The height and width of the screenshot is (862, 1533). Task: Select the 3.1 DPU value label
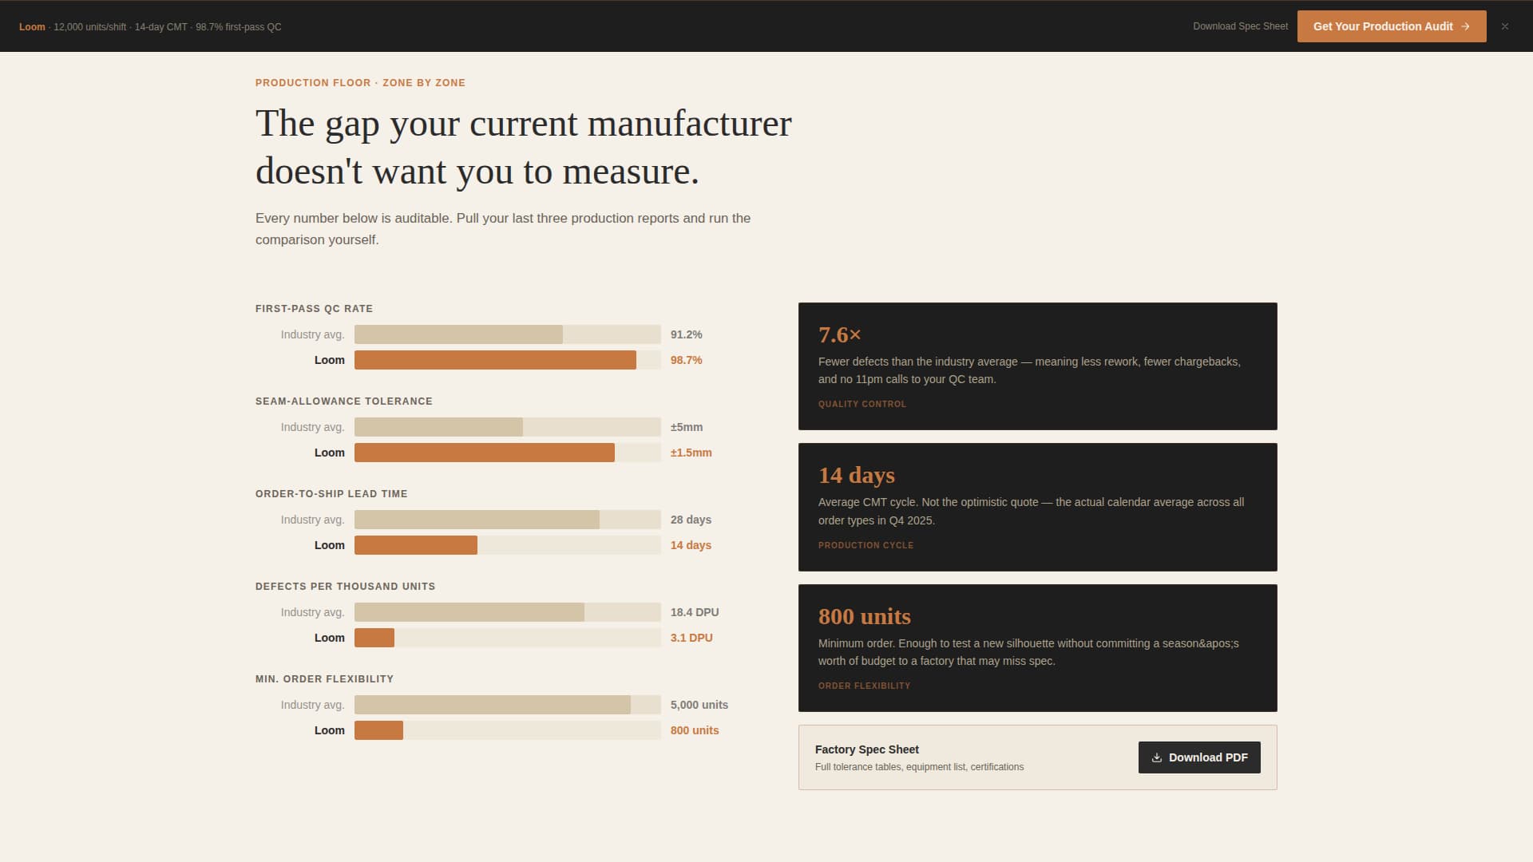pos(691,638)
